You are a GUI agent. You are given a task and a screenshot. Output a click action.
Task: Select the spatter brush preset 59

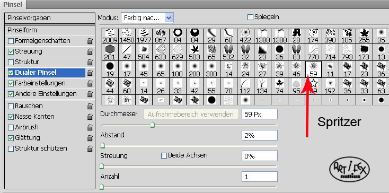[313, 69]
